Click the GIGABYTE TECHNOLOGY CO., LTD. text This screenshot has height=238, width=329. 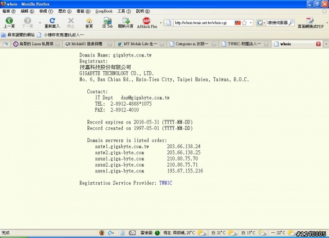(117, 73)
